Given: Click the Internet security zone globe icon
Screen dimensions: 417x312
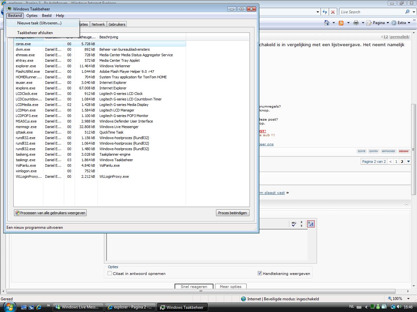Looking at the screenshot, I should click(x=243, y=299).
